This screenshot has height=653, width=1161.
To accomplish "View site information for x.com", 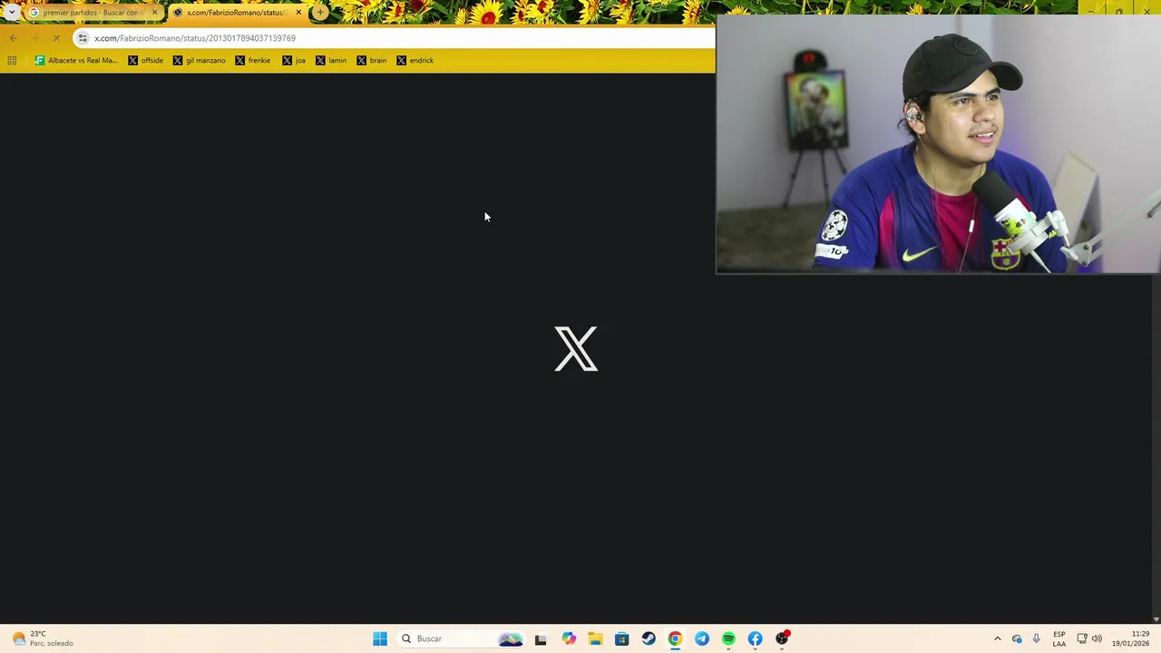I will (x=83, y=38).
